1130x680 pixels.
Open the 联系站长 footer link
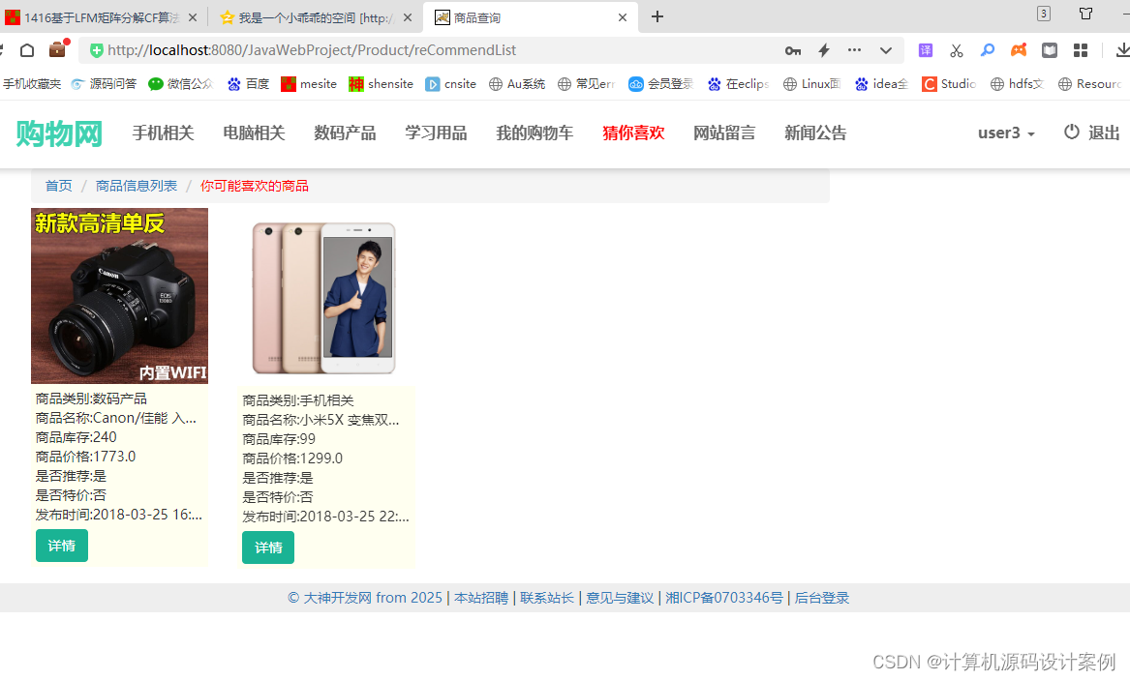pos(547,598)
